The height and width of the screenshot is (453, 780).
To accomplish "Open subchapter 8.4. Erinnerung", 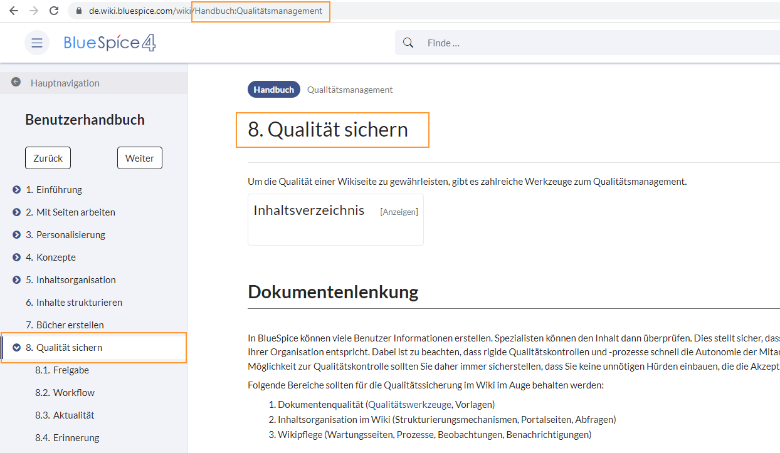I will [67, 437].
